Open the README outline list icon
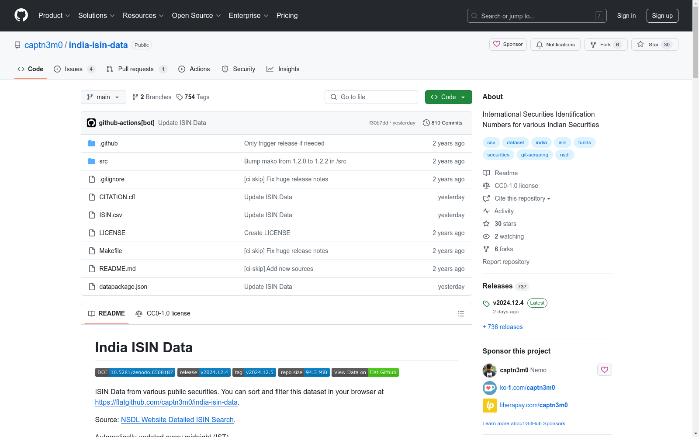The image size is (699, 437). coord(460,314)
